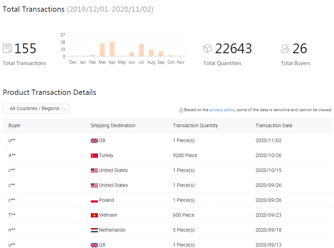Click the Total Buyers people icon
The height and width of the screenshot is (248, 334).
285,48
